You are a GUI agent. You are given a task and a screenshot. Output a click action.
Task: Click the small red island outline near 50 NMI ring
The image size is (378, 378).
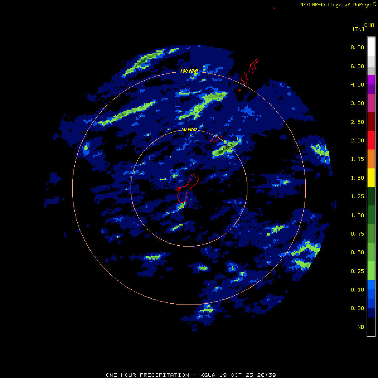(x=216, y=139)
